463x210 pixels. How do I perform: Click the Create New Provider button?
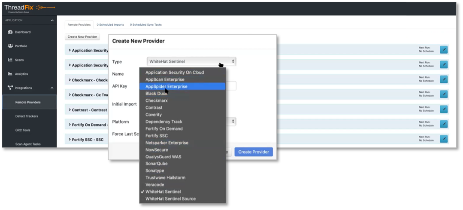click(x=82, y=37)
